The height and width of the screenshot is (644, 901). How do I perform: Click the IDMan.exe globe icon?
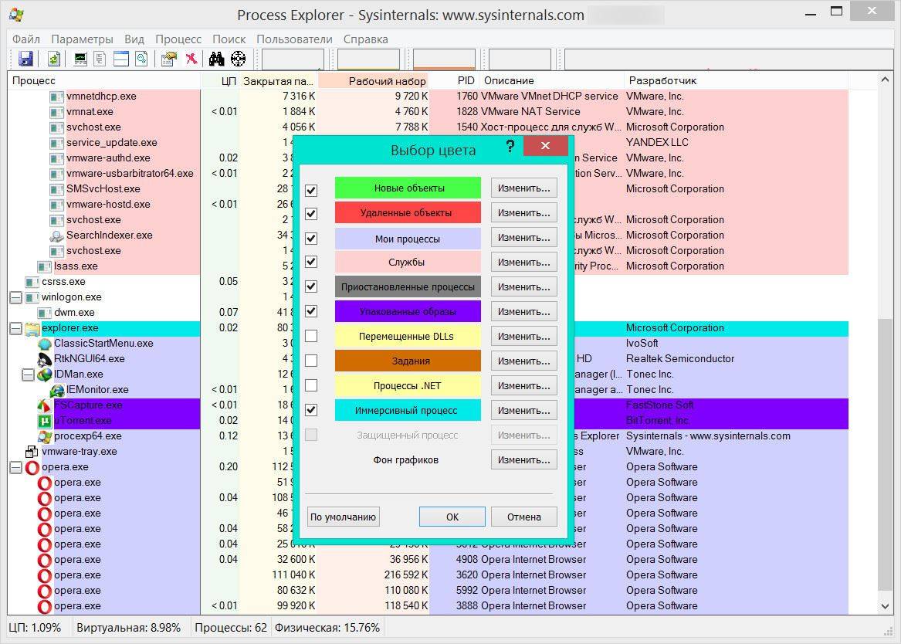(45, 375)
